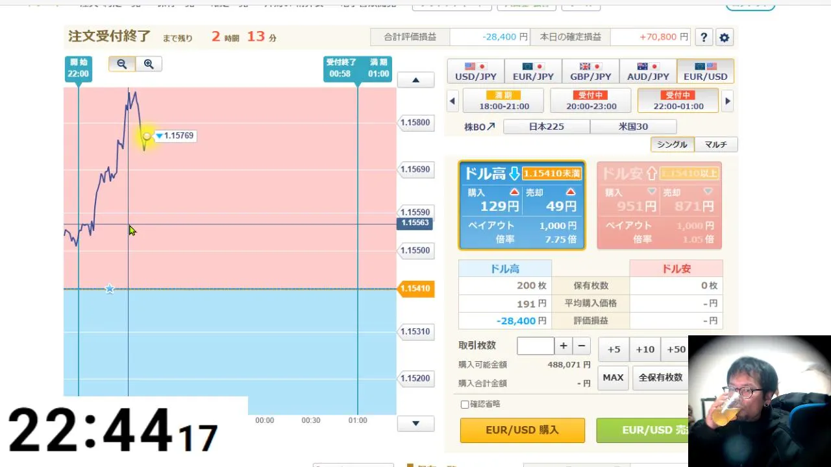The width and height of the screenshot is (831, 467).
Task: Open the 日本225 stock index option
Action: tap(547, 126)
